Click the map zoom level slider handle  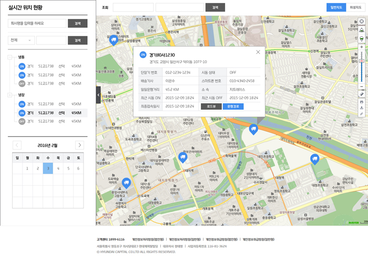[x=362, y=61]
